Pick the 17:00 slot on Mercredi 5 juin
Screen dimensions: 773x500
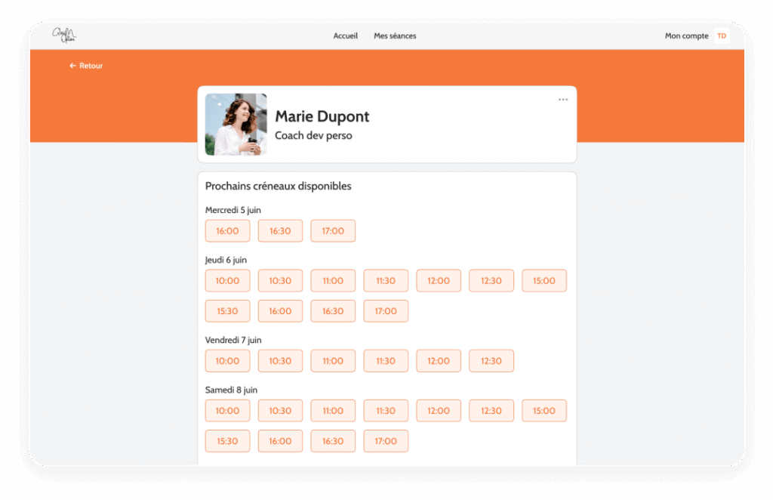pyautogui.click(x=333, y=231)
